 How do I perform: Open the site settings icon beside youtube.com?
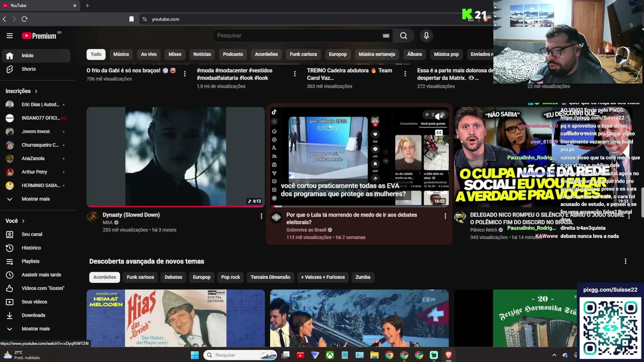[144, 19]
